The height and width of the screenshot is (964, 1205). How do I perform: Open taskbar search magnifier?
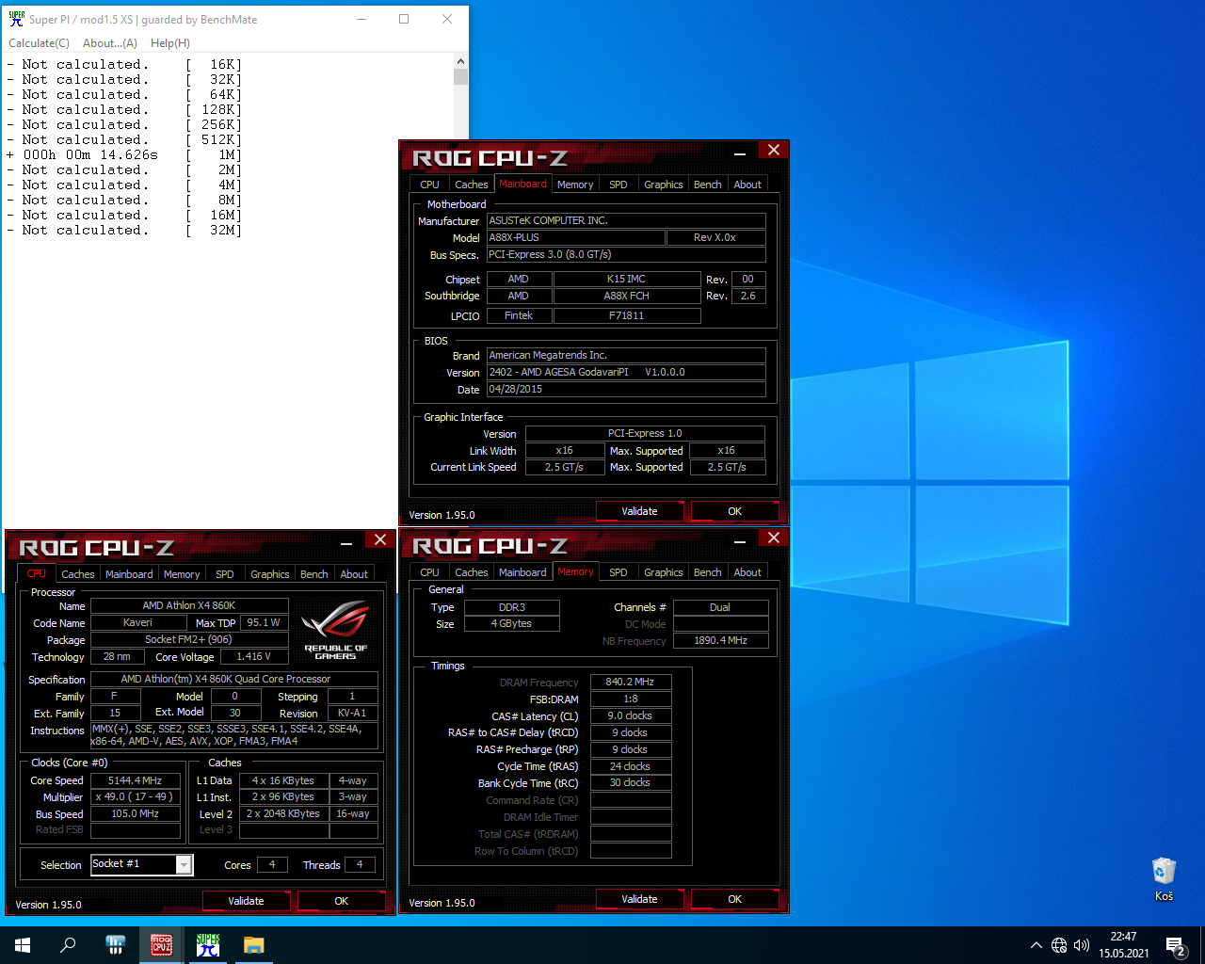[68, 945]
